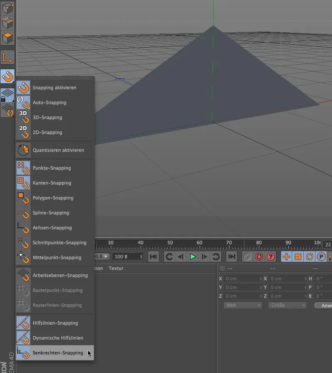Click frame 60 on timeline ruler
Image resolution: width=332 pixels, height=373 pixels.
pyautogui.click(x=199, y=242)
